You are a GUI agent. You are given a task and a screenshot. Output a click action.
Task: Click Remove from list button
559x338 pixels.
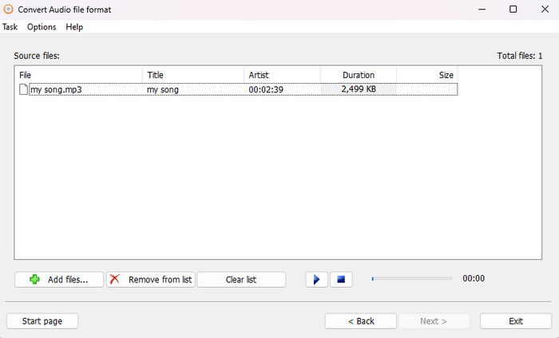point(150,280)
